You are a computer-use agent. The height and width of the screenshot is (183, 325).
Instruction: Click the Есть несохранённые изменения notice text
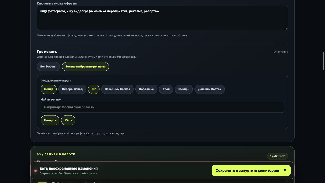(69, 169)
